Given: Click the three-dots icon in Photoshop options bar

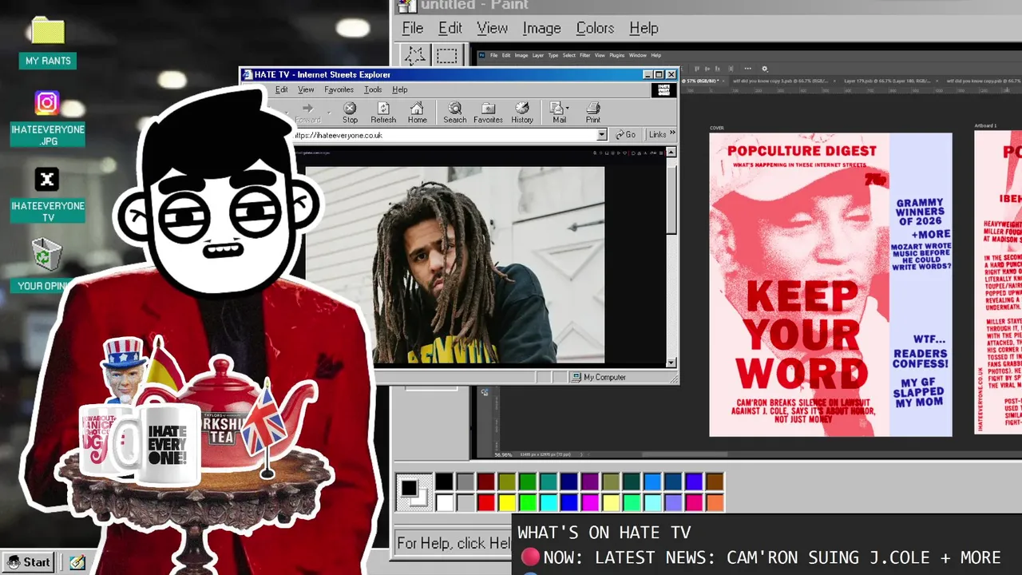Looking at the screenshot, I should (x=747, y=69).
